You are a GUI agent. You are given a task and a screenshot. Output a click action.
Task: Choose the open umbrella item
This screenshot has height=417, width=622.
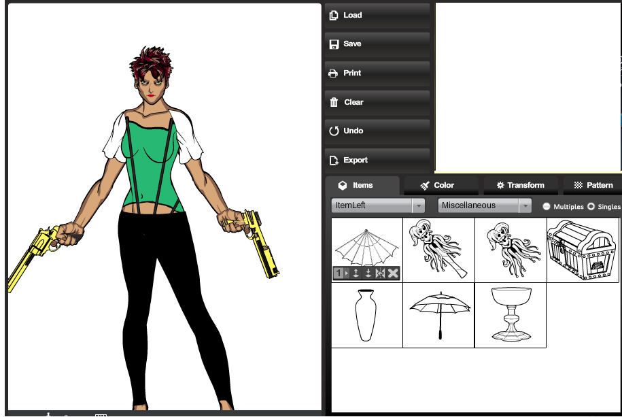click(438, 316)
